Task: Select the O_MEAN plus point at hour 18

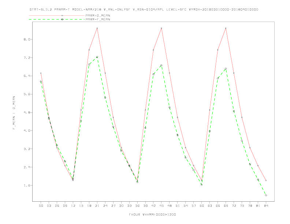Action: pyautogui.click(x=89, y=50)
